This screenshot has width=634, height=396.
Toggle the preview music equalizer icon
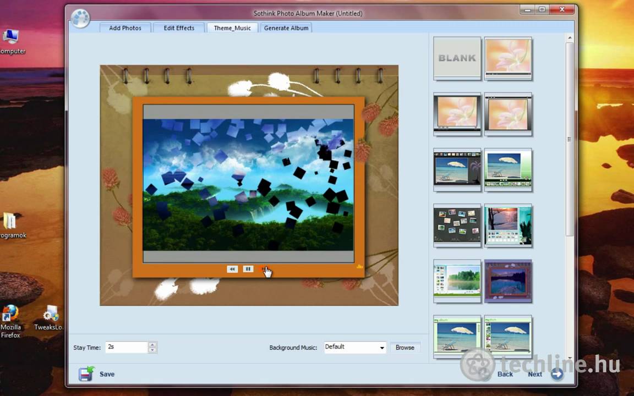click(x=359, y=266)
